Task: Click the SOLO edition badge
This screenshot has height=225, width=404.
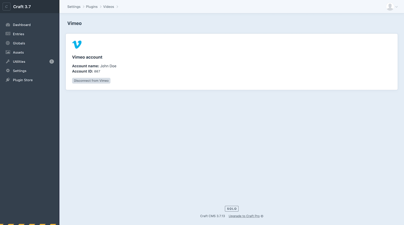Action: 232,208
